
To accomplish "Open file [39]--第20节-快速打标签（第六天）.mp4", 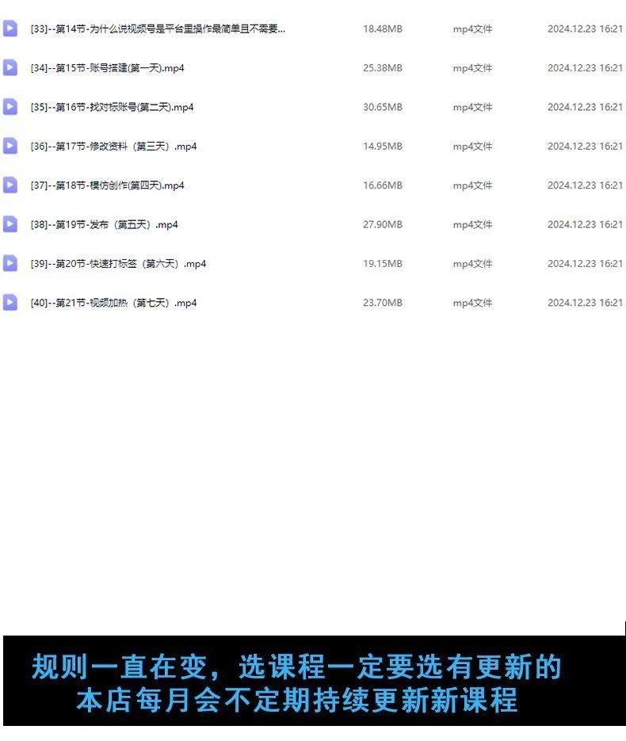I will click(118, 264).
